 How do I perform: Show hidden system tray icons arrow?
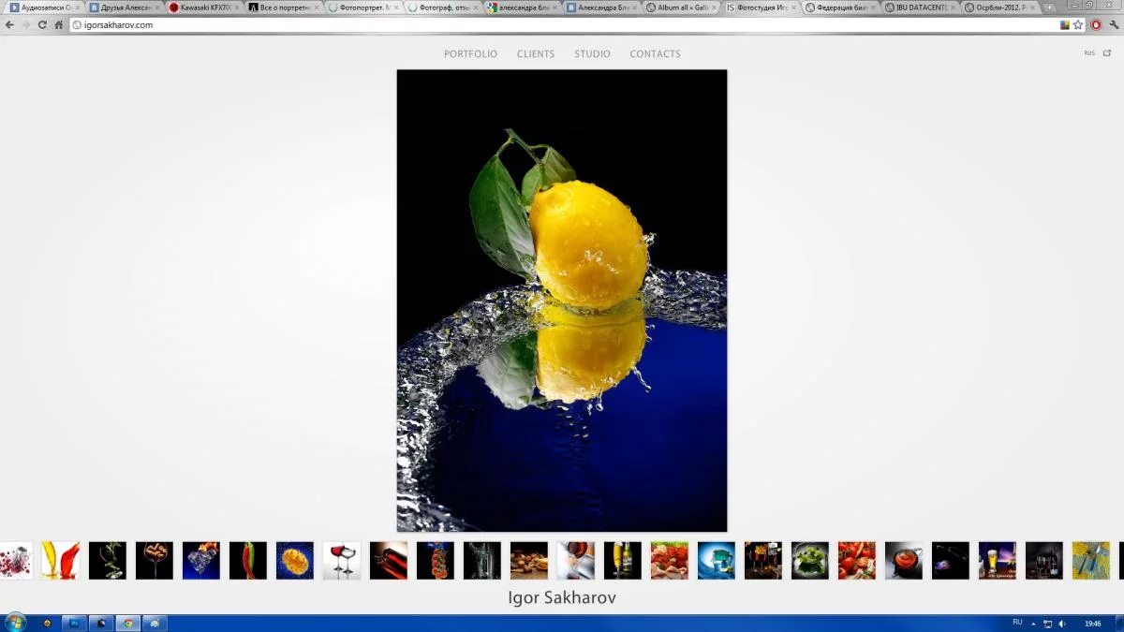[x=1035, y=624]
